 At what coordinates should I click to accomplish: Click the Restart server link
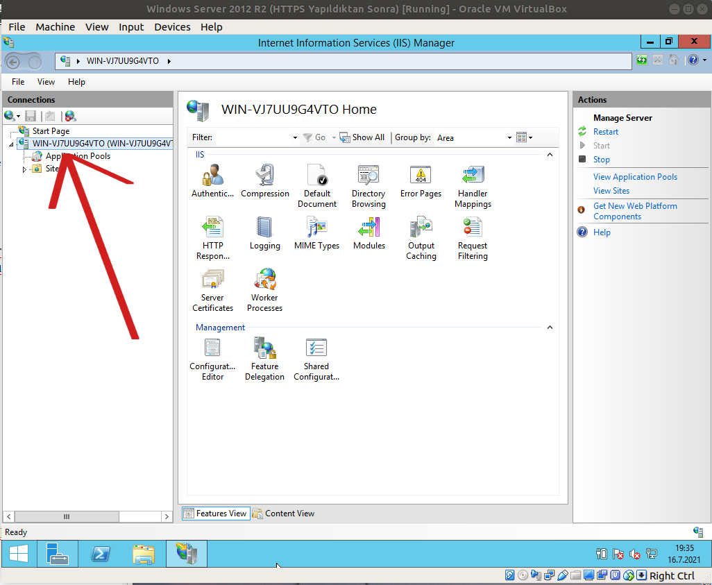[x=606, y=132]
